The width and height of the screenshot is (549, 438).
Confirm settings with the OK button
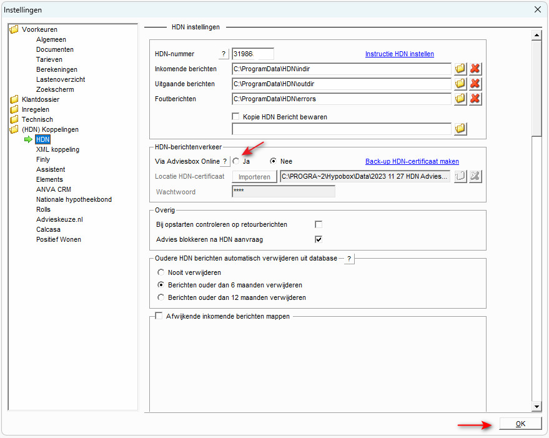pos(520,424)
